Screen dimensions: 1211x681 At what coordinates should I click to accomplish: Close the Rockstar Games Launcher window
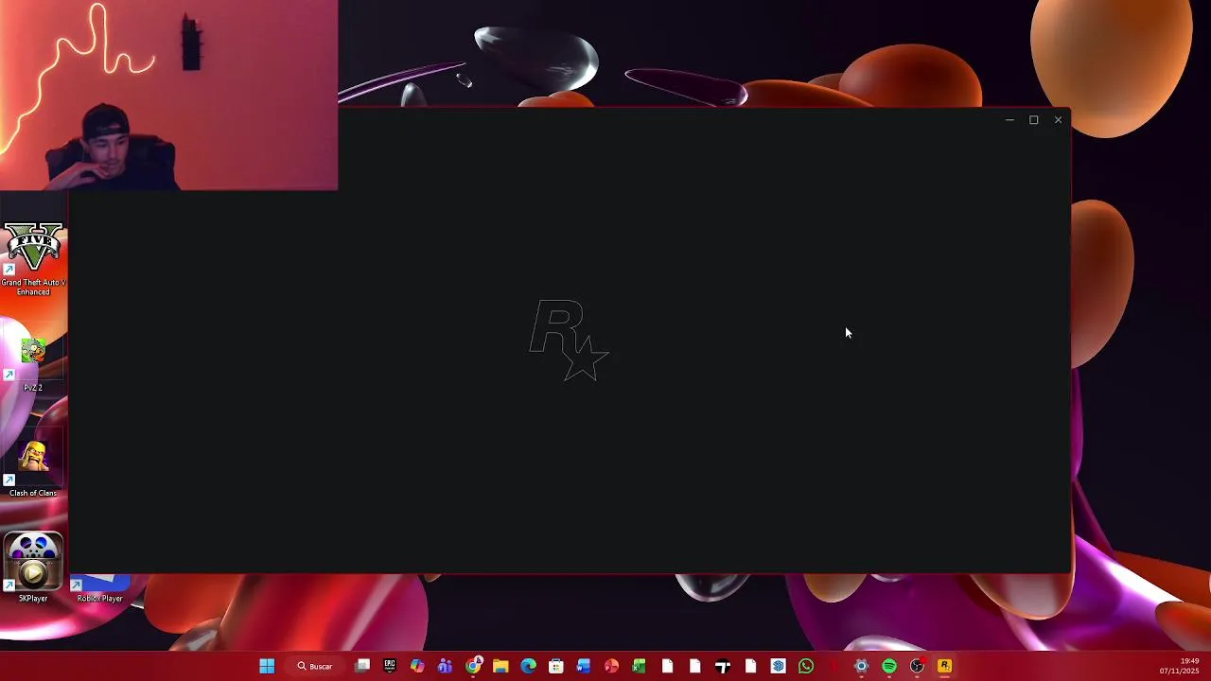(x=1058, y=120)
